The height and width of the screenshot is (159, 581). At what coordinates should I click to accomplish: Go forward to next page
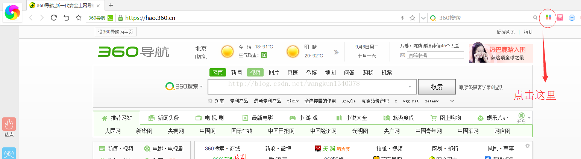pos(42,18)
